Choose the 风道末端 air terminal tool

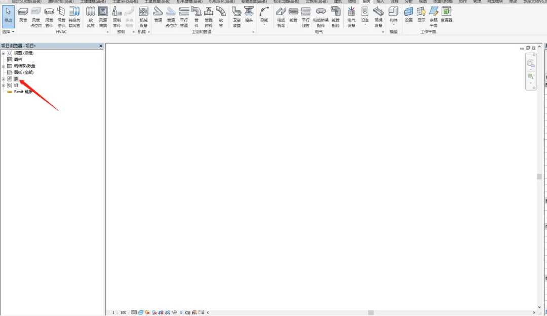pyautogui.click(x=103, y=17)
